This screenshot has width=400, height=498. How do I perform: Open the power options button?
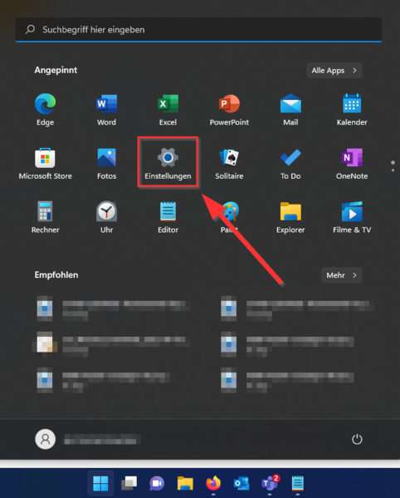[x=357, y=439]
